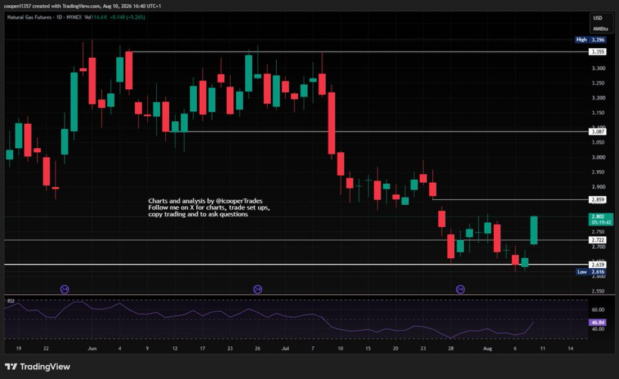Click the 3.200 price axis label
Screen dimensions: 619x379
pyautogui.click(x=598, y=98)
